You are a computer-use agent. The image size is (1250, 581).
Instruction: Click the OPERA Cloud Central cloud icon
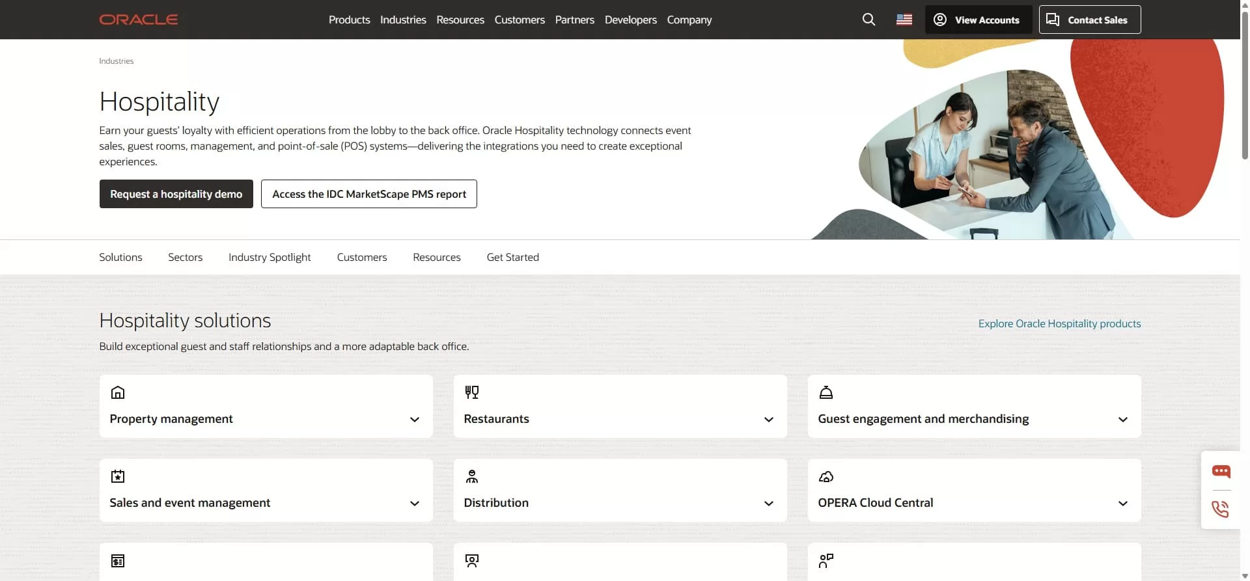[x=826, y=476]
